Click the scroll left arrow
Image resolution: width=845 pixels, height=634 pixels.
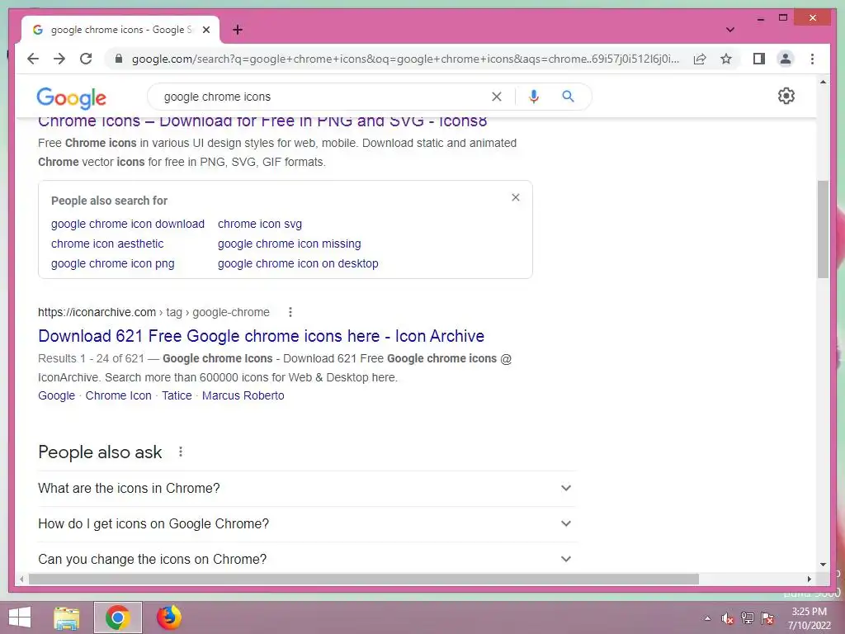pyautogui.click(x=21, y=579)
